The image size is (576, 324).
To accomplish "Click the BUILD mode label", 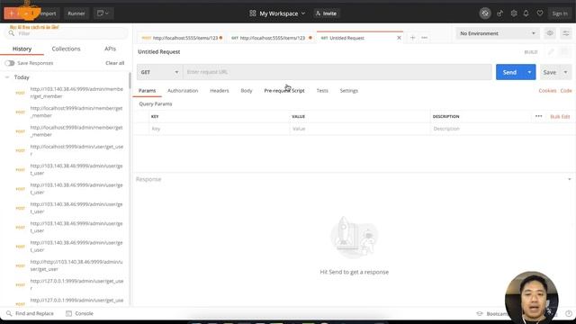I will click(x=531, y=52).
